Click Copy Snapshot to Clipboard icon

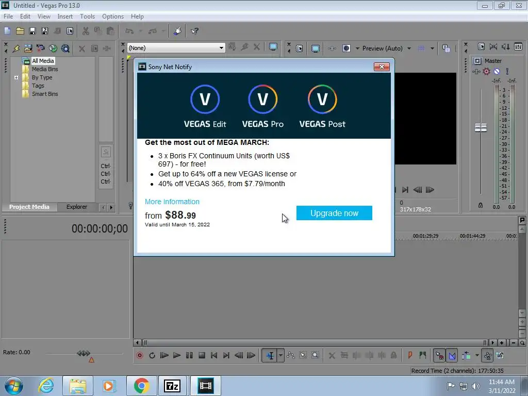[446, 48]
